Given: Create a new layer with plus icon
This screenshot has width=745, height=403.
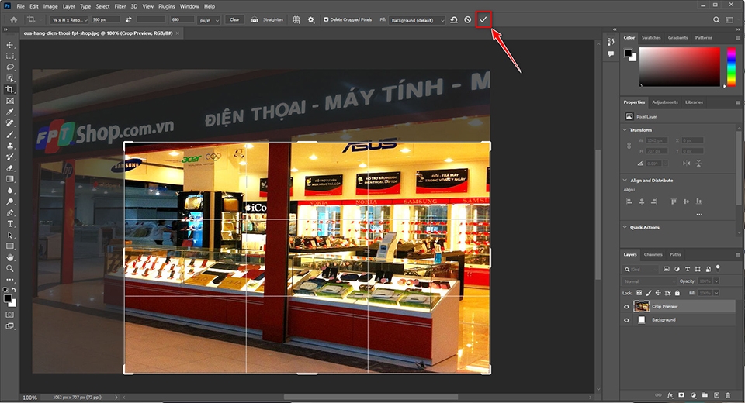Looking at the screenshot, I should point(716,395).
